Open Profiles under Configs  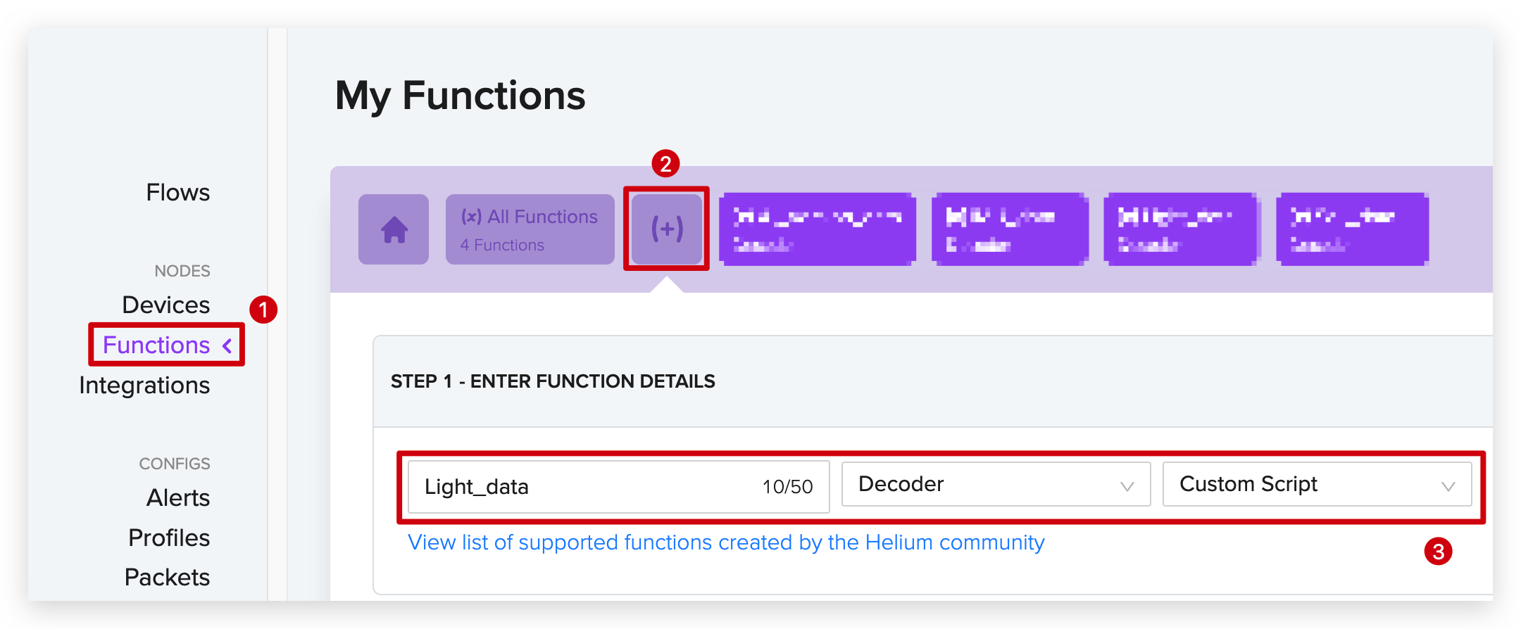[x=169, y=538]
